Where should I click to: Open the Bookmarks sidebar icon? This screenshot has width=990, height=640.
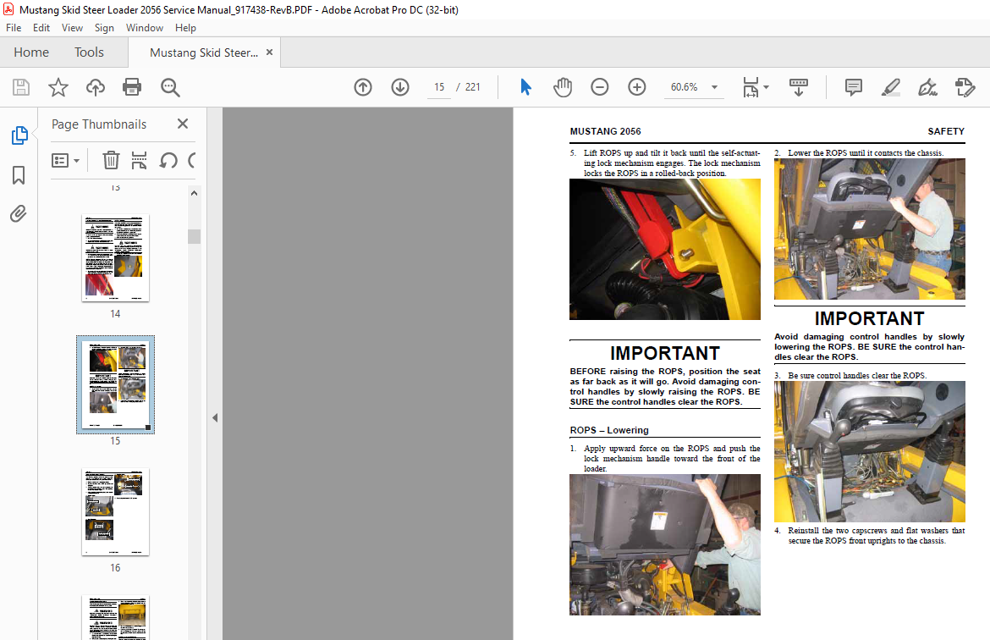[x=19, y=175]
